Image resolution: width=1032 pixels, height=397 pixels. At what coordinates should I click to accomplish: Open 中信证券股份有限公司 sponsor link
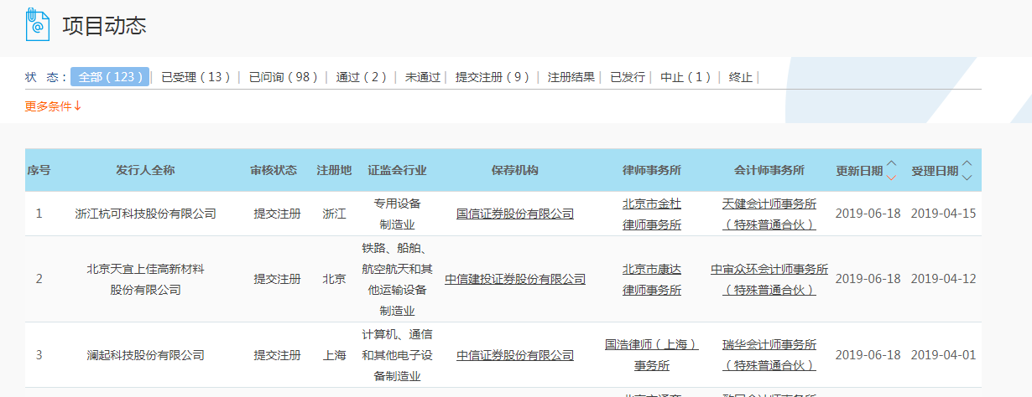tap(515, 355)
